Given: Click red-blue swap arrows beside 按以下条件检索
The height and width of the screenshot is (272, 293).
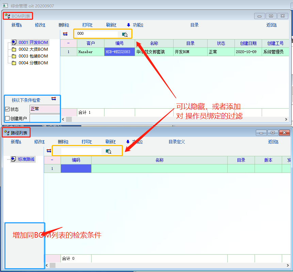Looking at the screenshot, I should coord(53,99).
